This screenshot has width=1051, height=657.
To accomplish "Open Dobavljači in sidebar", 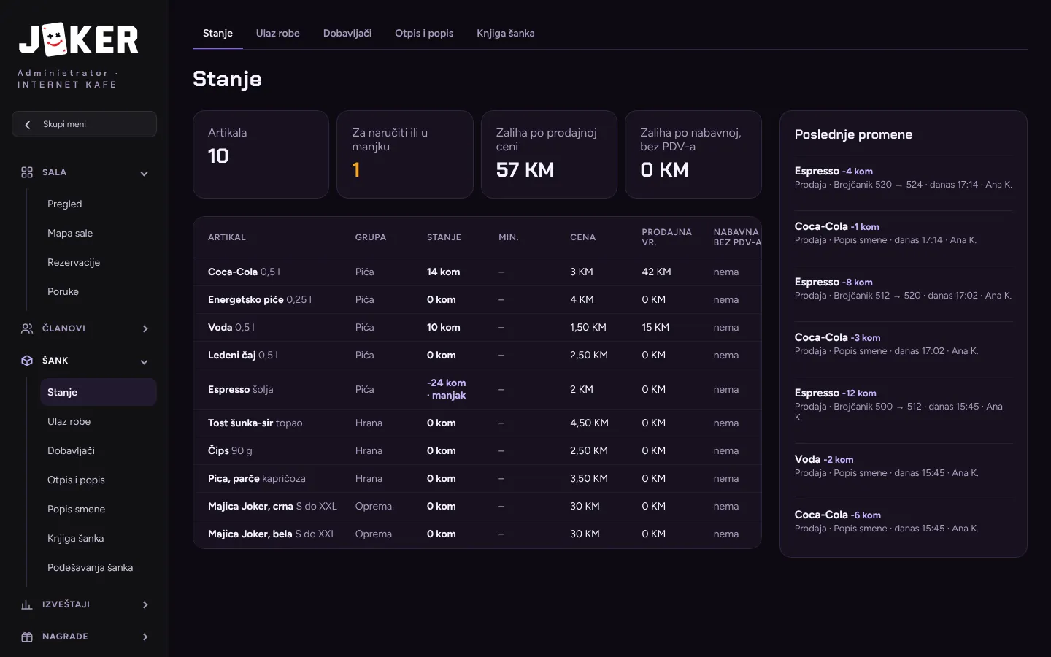I will coord(99,450).
